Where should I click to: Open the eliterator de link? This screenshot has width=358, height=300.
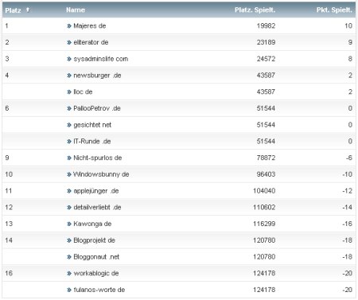point(91,42)
